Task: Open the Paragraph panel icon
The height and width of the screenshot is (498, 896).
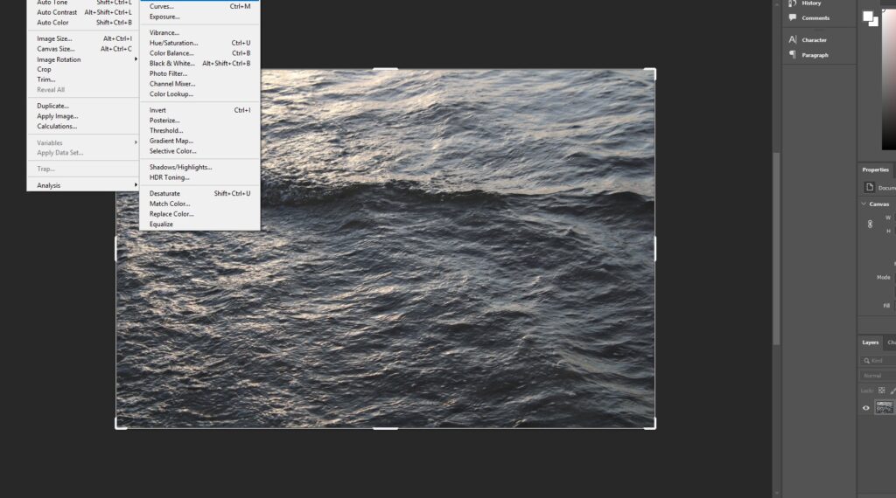Action: [x=793, y=55]
